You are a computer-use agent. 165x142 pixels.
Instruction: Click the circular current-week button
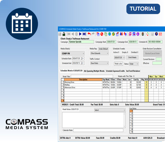(x=76, y=34)
